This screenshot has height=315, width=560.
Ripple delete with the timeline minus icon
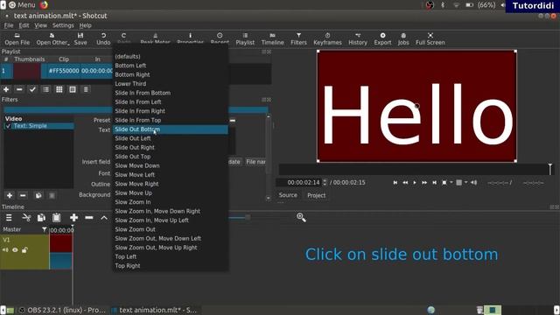pyautogui.click(x=89, y=218)
